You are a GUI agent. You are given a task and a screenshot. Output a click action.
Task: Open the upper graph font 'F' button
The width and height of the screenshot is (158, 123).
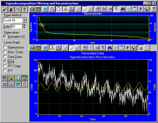click(x=141, y=9)
